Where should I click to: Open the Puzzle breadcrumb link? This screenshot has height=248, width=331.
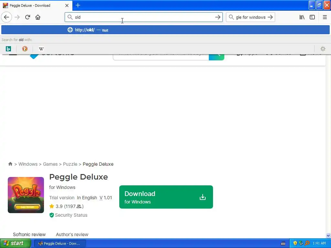coord(70,164)
